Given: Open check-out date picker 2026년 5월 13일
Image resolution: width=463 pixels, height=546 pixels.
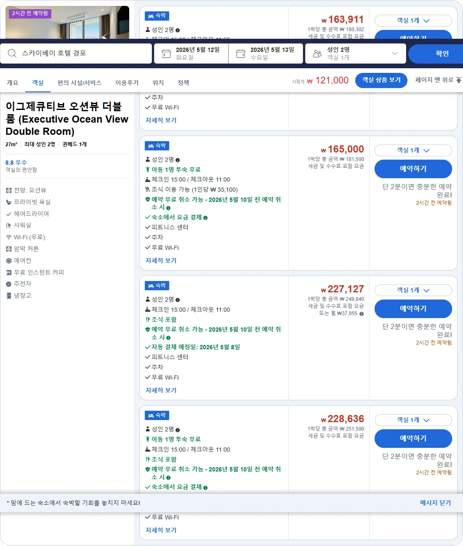Looking at the screenshot, I should pos(266,54).
